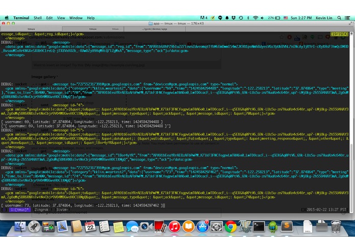Viewport: 355px width, 252px height.
Task: Open the Window menu
Action: tap(76, 18)
